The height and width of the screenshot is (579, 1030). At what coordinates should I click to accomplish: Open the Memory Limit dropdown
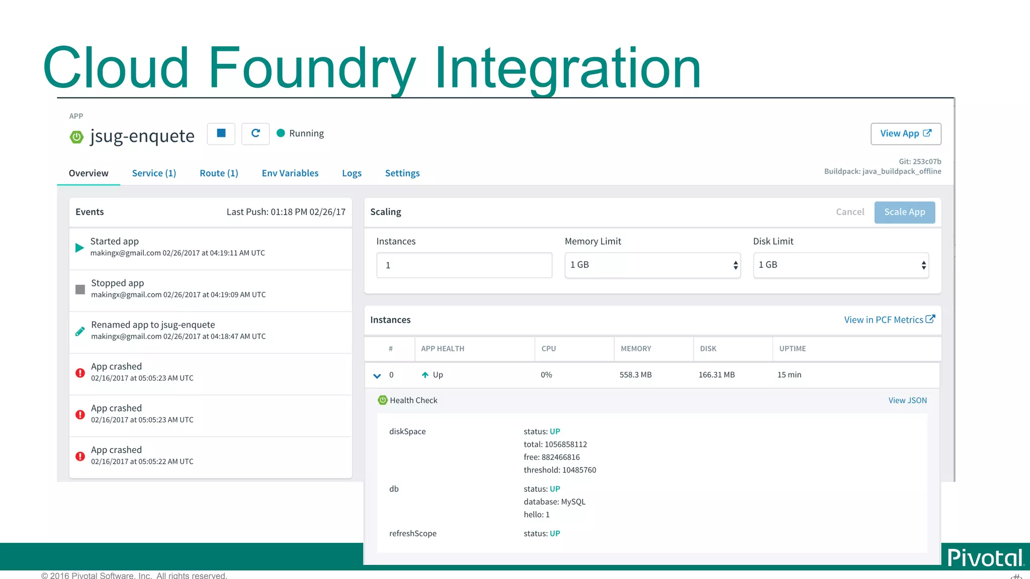(x=652, y=265)
